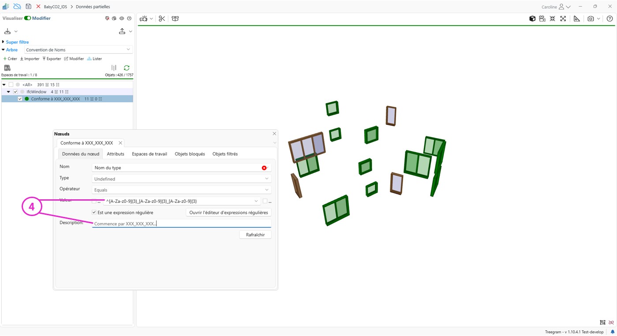
Task: Uncheck 'Est une expression régulière' checkbox
Action: pos(94,213)
